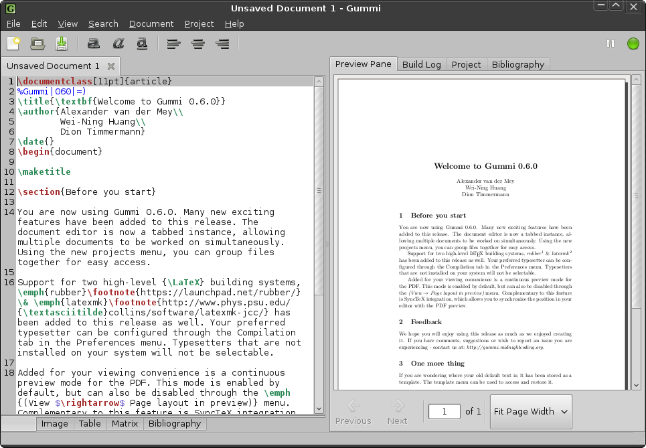646x448 pixels.
Task: Click the green compile status indicator
Action: tap(633, 44)
